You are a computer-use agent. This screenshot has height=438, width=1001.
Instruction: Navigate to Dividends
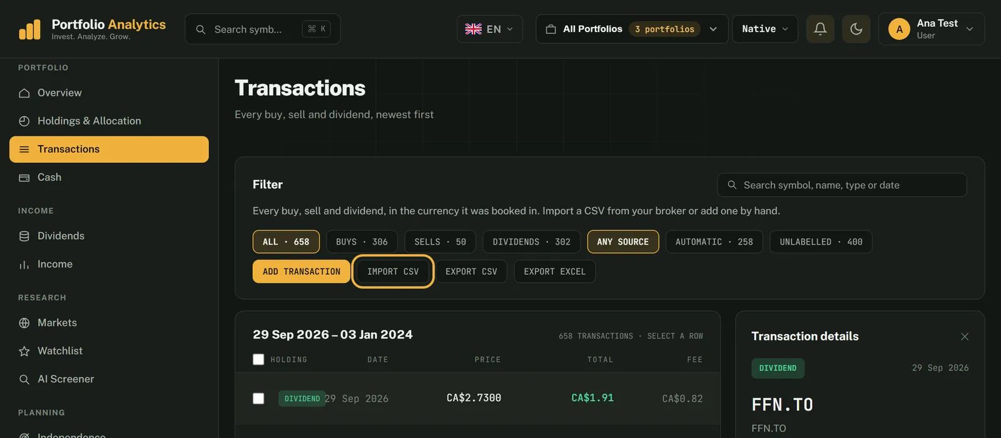109,236
